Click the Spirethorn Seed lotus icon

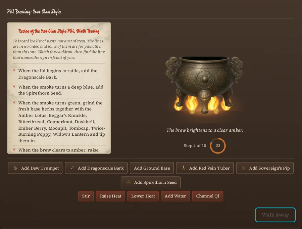click(128, 182)
